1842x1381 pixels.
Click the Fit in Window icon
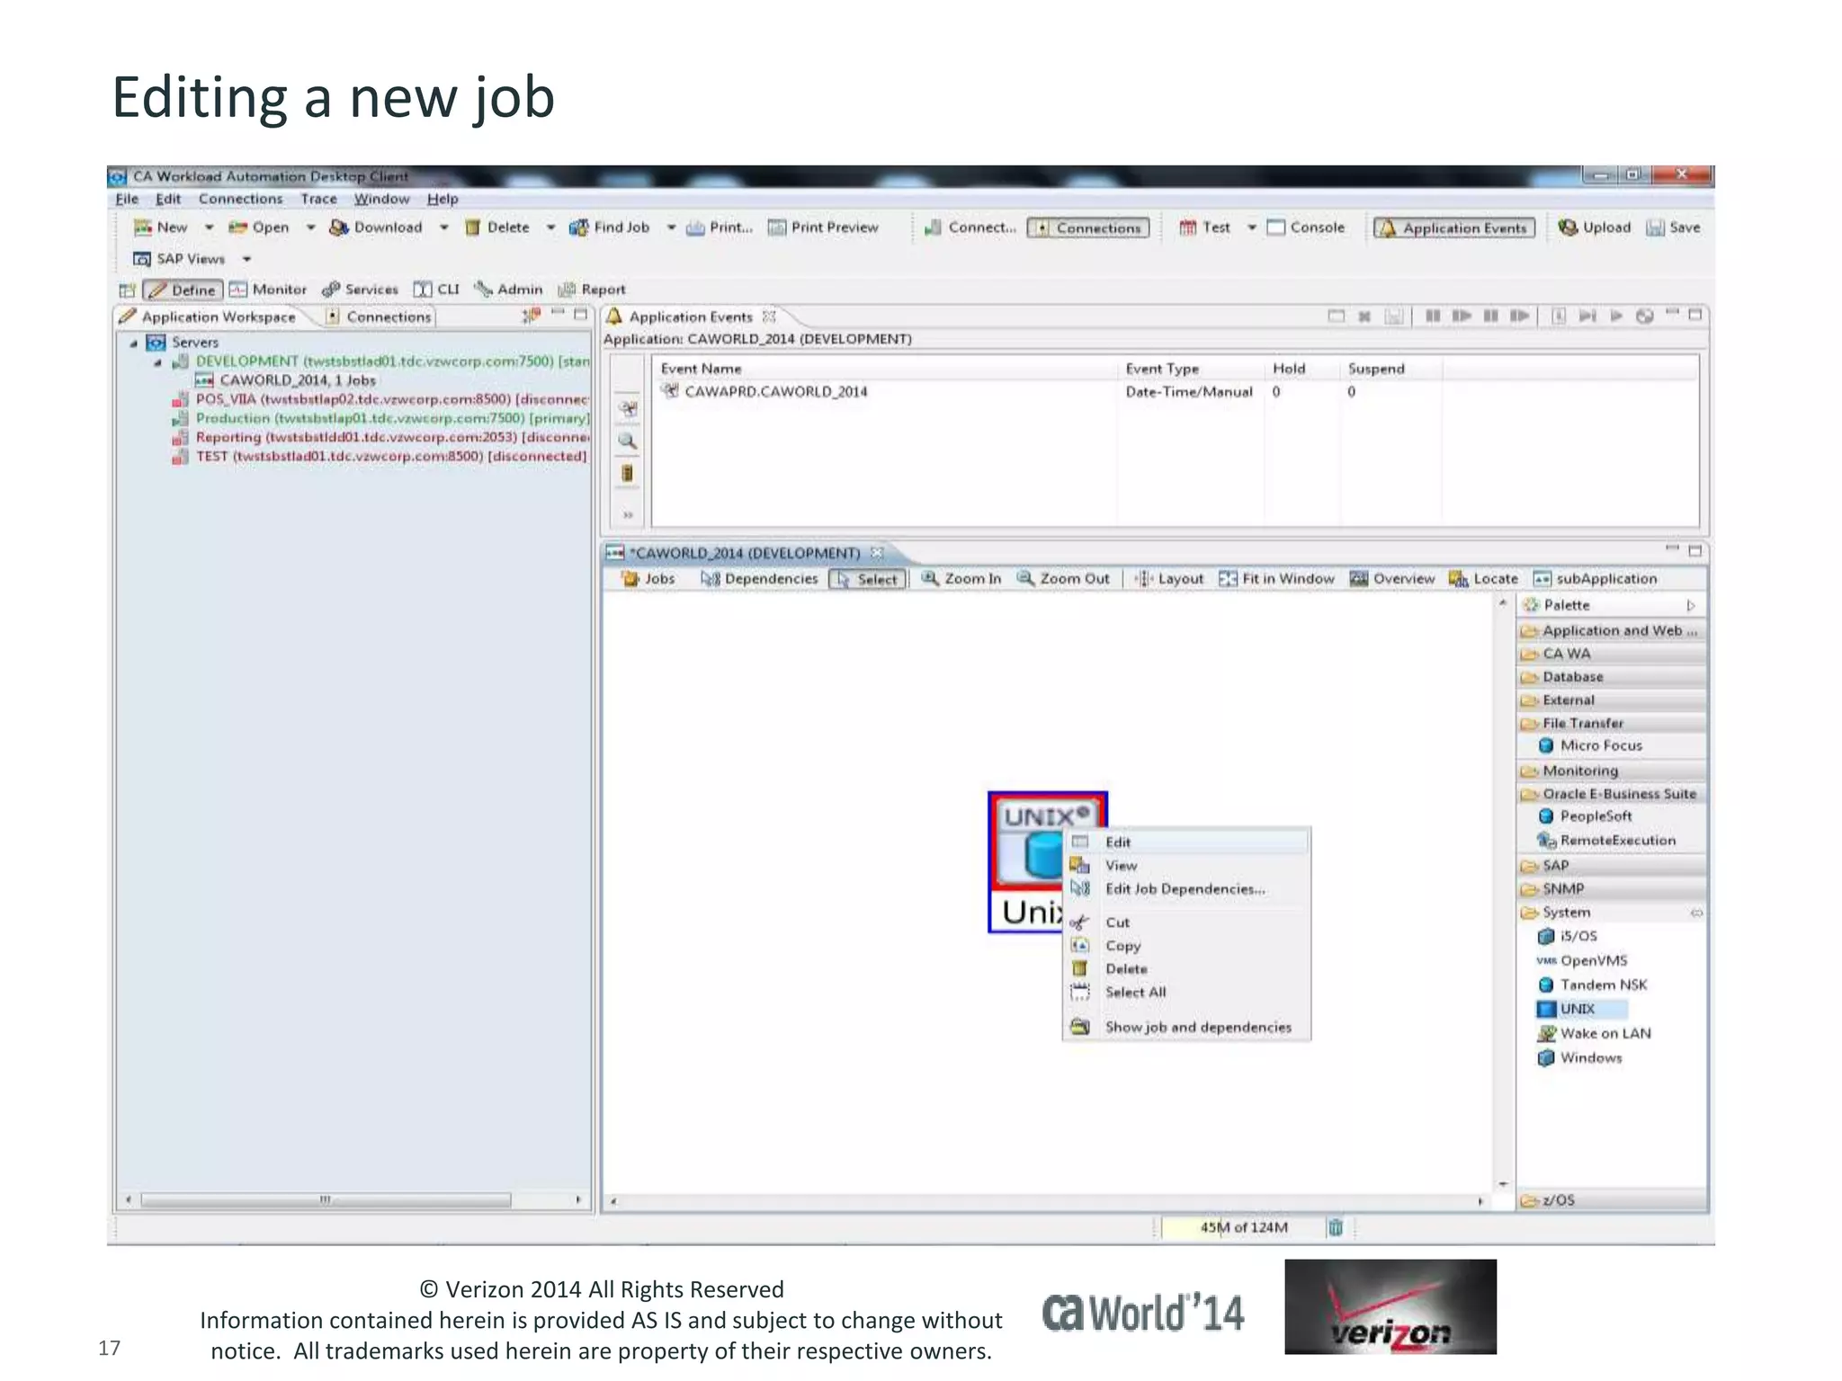click(1227, 578)
